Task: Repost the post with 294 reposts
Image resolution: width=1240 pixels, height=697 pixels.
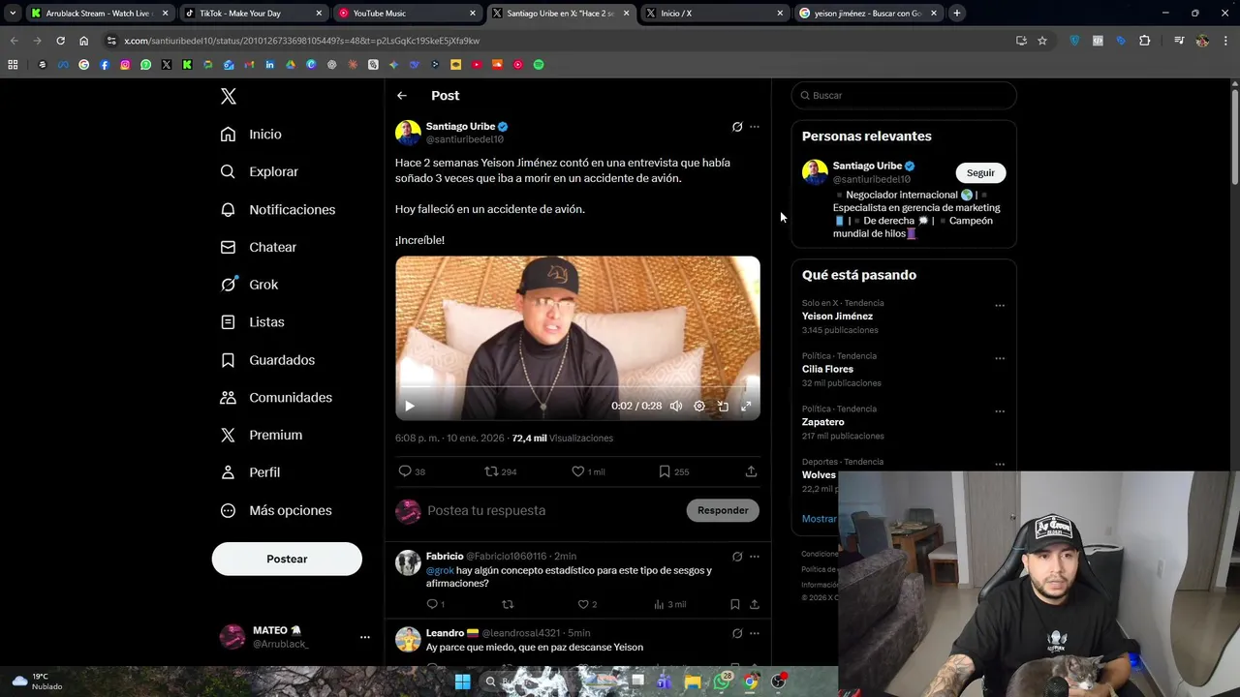Action: click(x=501, y=471)
